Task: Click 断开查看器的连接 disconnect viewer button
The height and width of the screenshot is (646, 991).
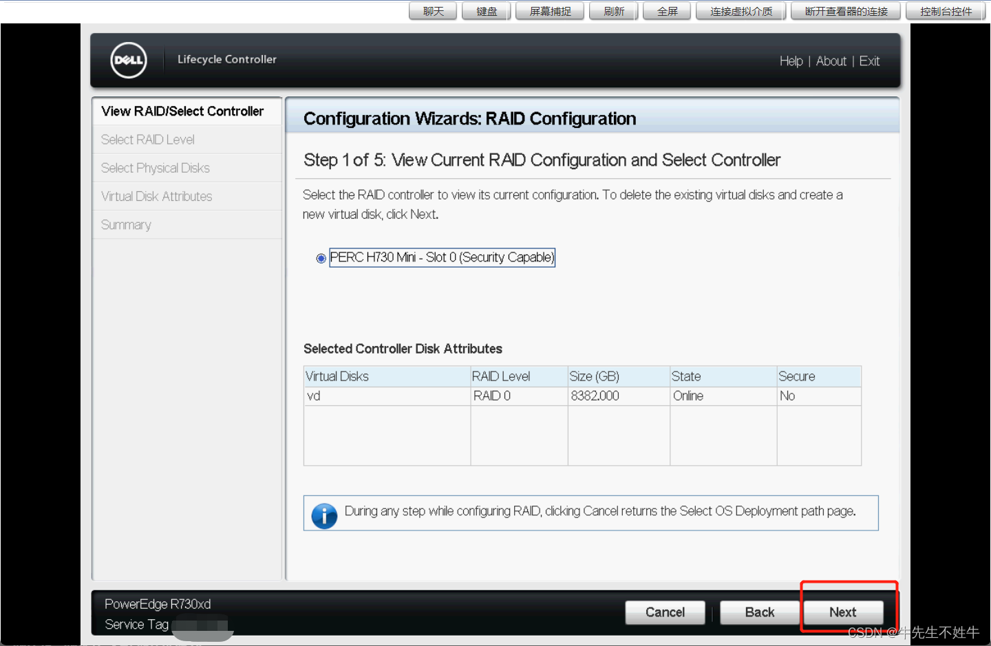Action: tap(846, 11)
